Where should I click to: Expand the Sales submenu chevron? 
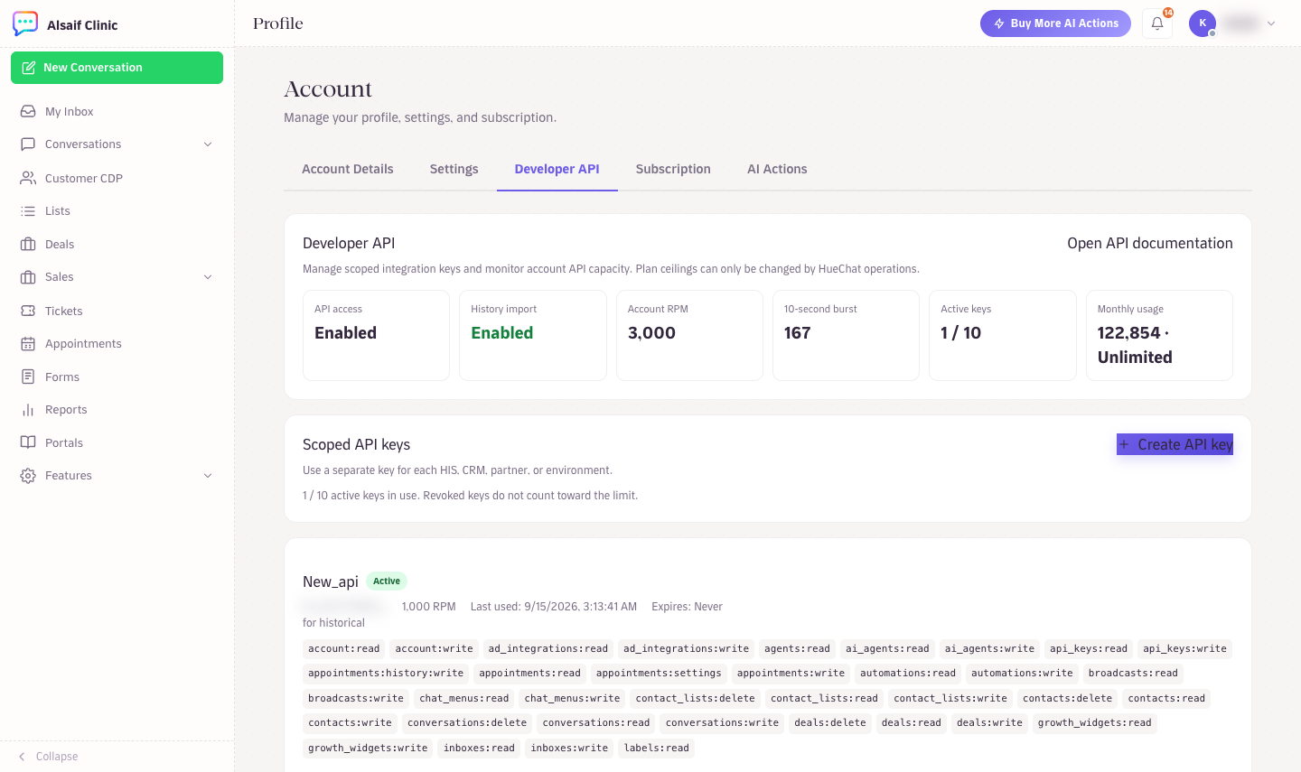[208, 277]
